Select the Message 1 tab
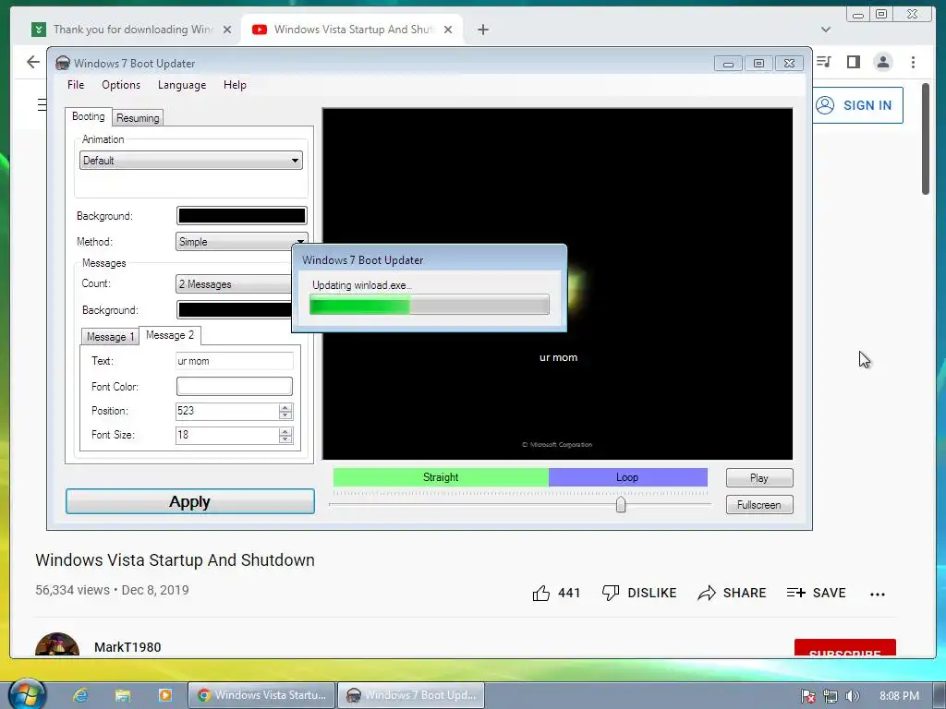Viewport: 946px width, 709px height. click(110, 336)
